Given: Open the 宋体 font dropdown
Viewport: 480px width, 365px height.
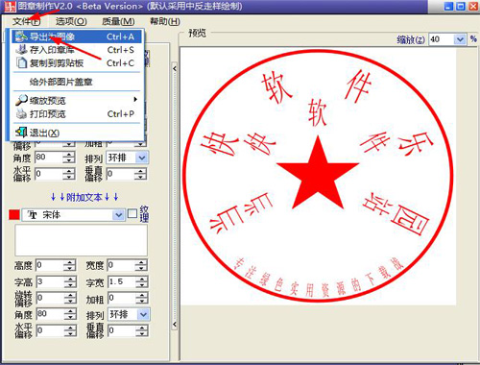Looking at the screenshot, I should pos(118,215).
